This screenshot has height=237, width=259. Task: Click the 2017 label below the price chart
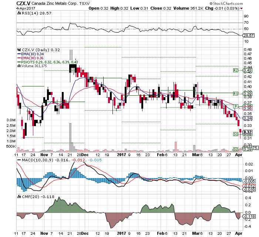[x=121, y=155]
